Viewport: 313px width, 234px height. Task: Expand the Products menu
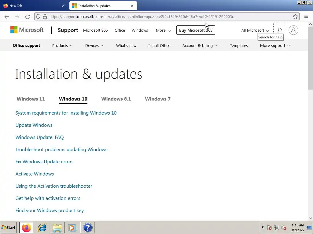(62, 46)
